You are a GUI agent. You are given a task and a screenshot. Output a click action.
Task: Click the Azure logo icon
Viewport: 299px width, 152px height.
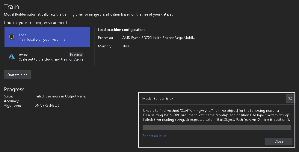click(x=12, y=57)
